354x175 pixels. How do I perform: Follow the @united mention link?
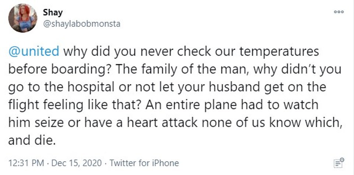(33, 51)
